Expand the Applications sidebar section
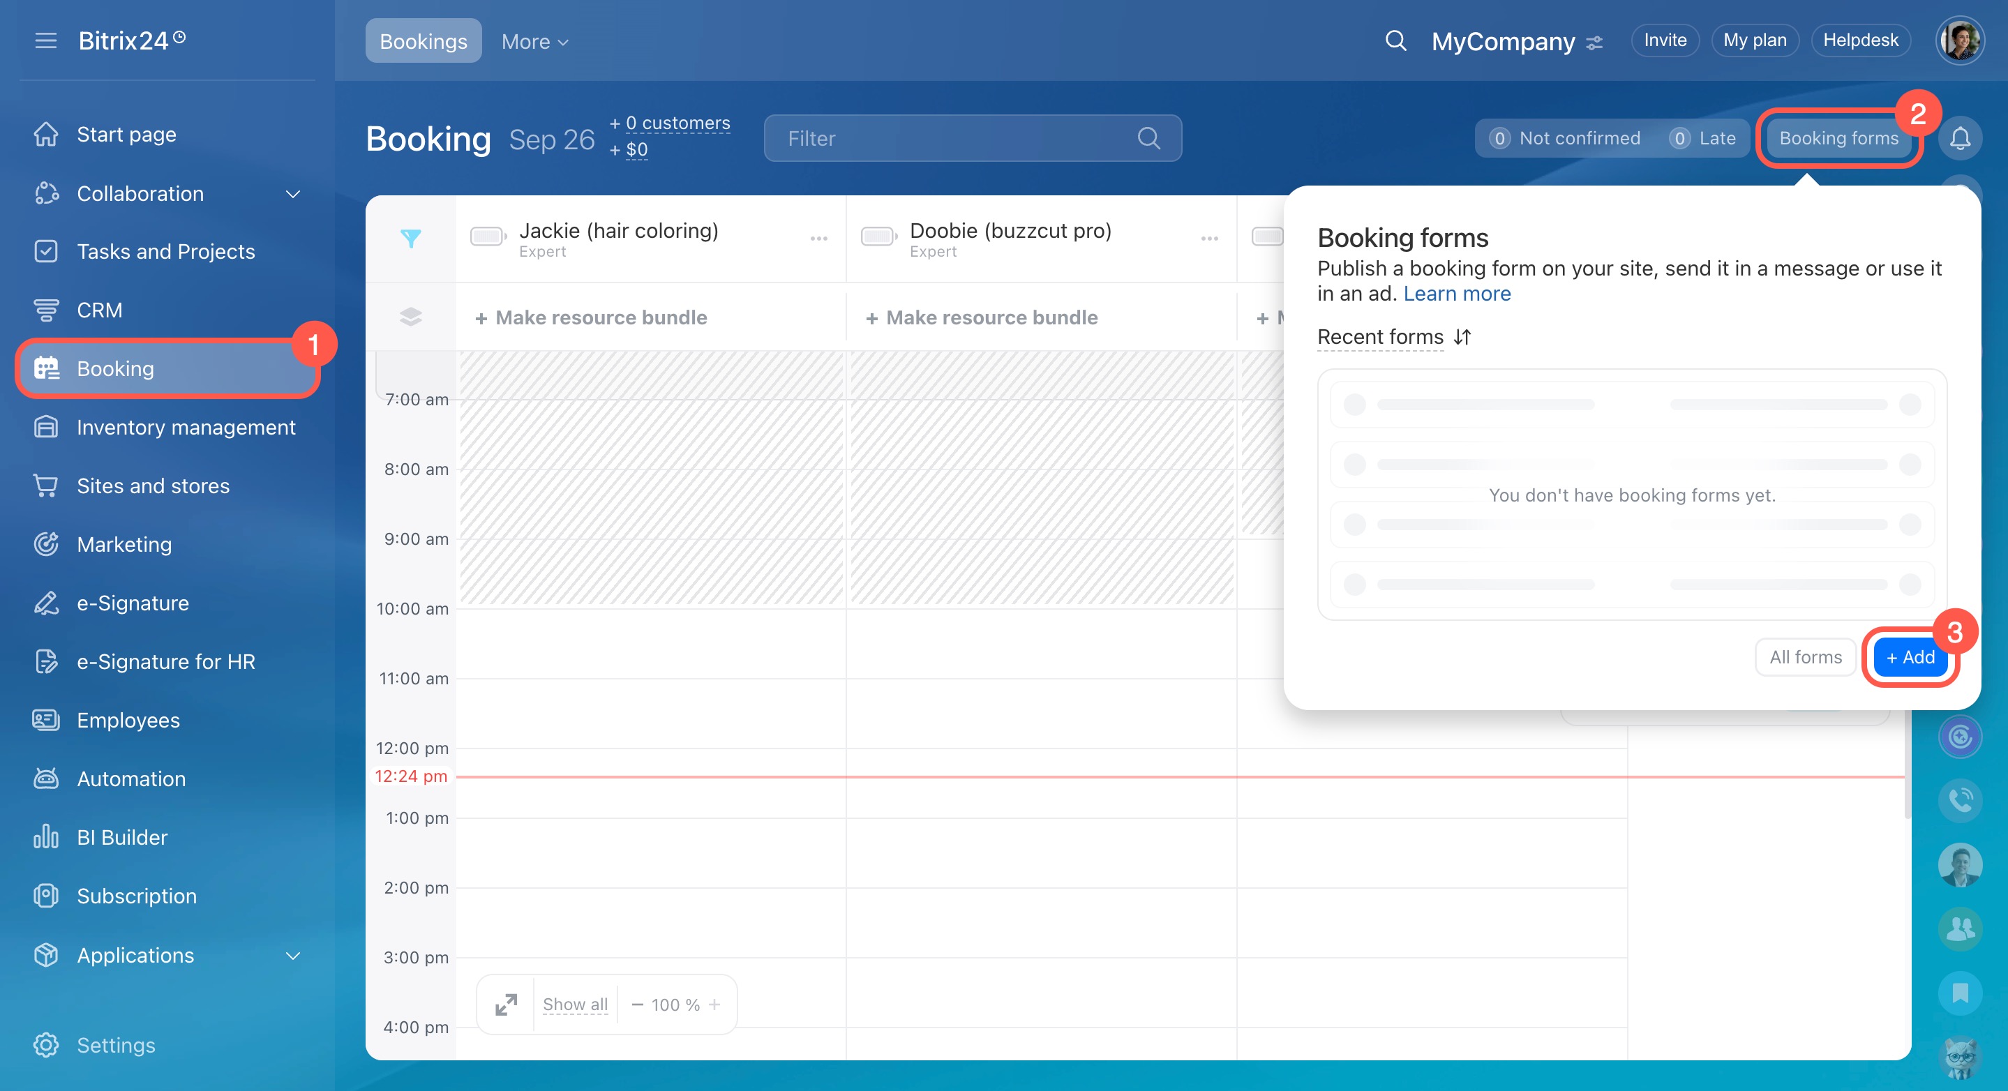 pos(293,956)
